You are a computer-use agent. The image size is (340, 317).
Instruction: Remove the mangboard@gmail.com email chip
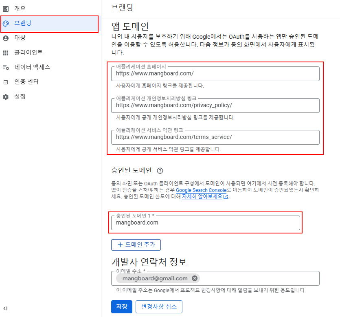click(x=195, y=278)
